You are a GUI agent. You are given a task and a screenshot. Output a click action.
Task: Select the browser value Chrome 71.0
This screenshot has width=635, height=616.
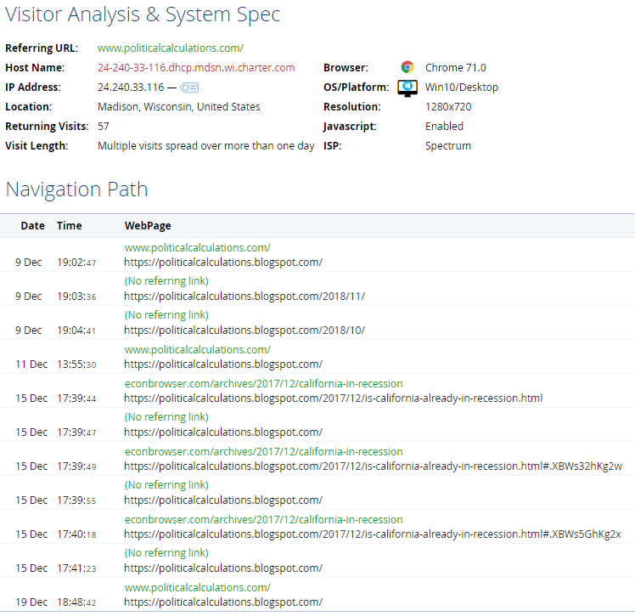[455, 68]
